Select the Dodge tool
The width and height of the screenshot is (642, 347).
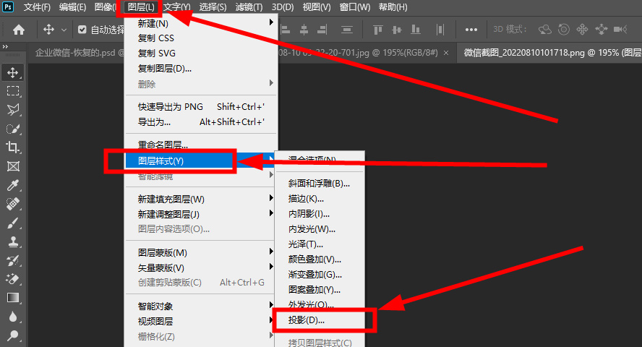(13, 335)
